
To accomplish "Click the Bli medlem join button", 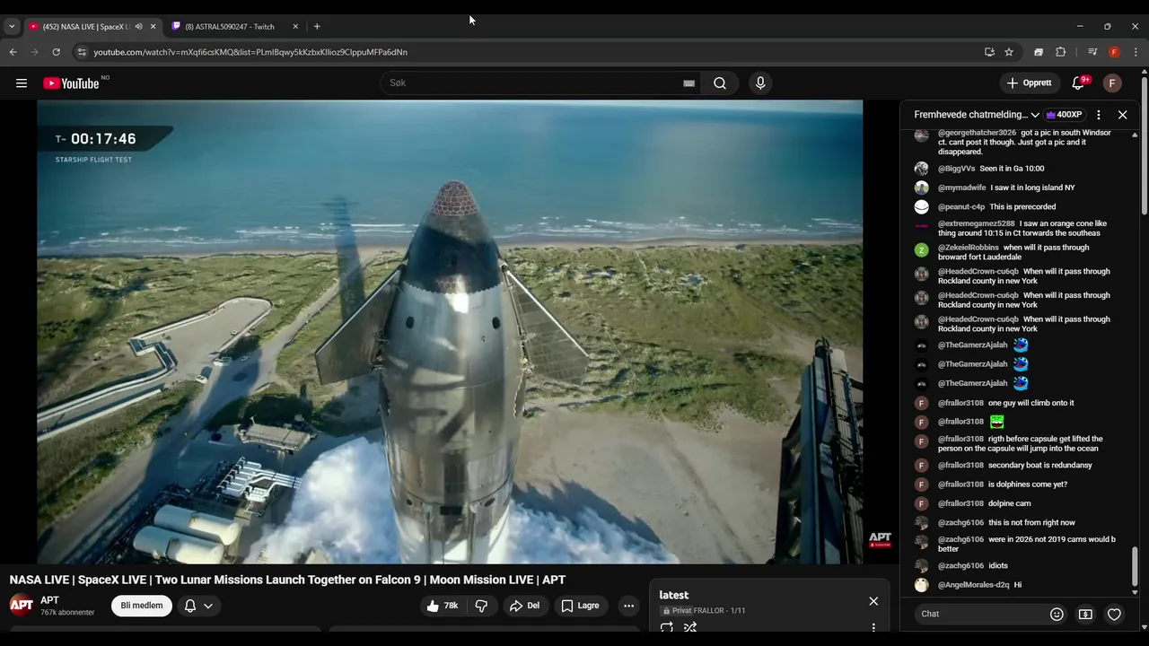I will click(x=142, y=606).
